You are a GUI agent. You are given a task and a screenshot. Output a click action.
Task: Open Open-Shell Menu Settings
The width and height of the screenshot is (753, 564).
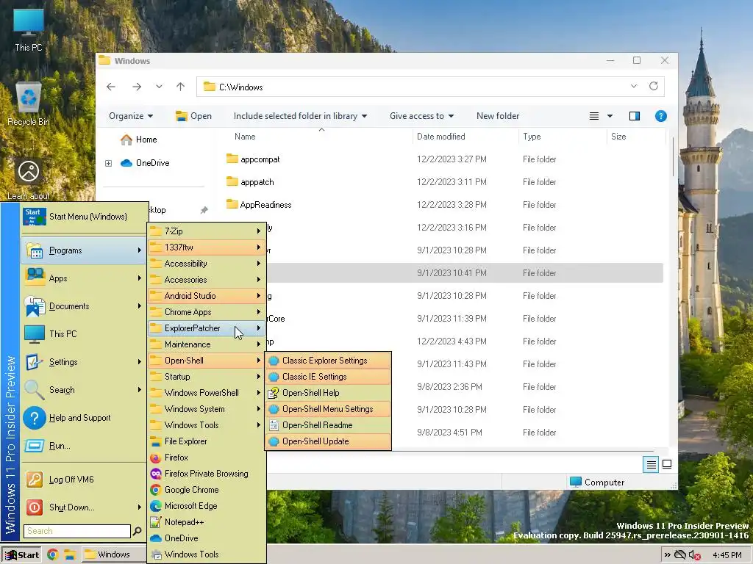(x=328, y=409)
